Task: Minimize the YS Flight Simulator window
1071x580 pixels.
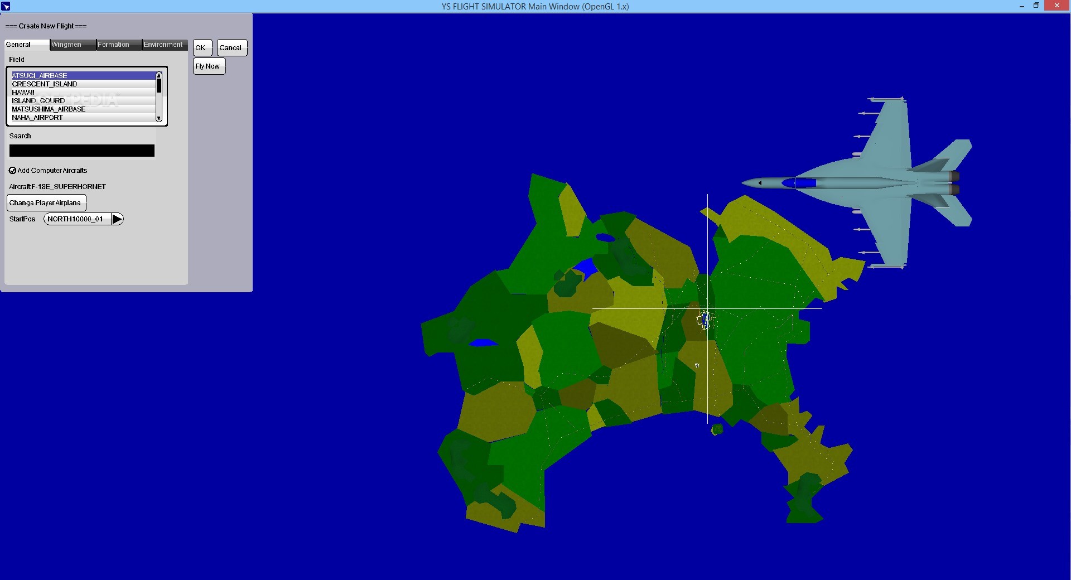Action: 1022,6
